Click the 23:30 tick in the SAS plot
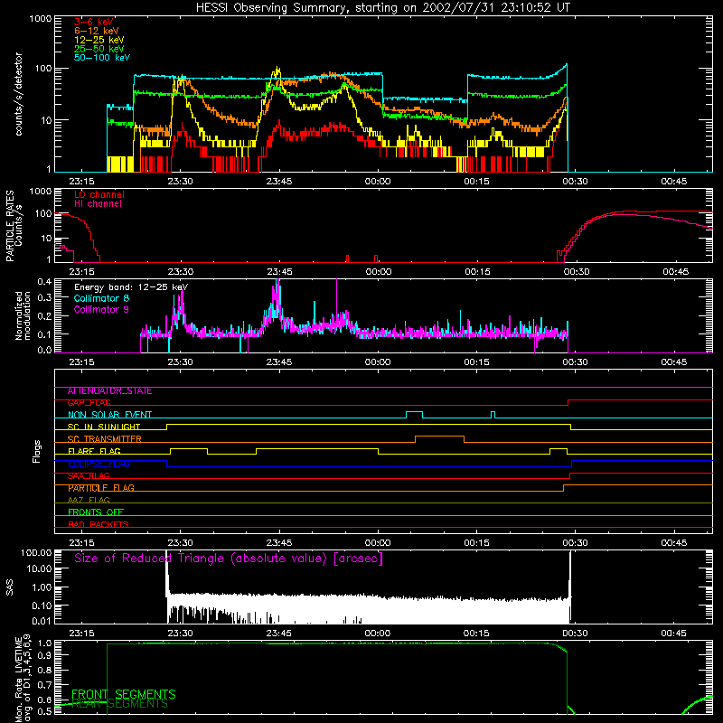The image size is (723, 723). click(180, 634)
